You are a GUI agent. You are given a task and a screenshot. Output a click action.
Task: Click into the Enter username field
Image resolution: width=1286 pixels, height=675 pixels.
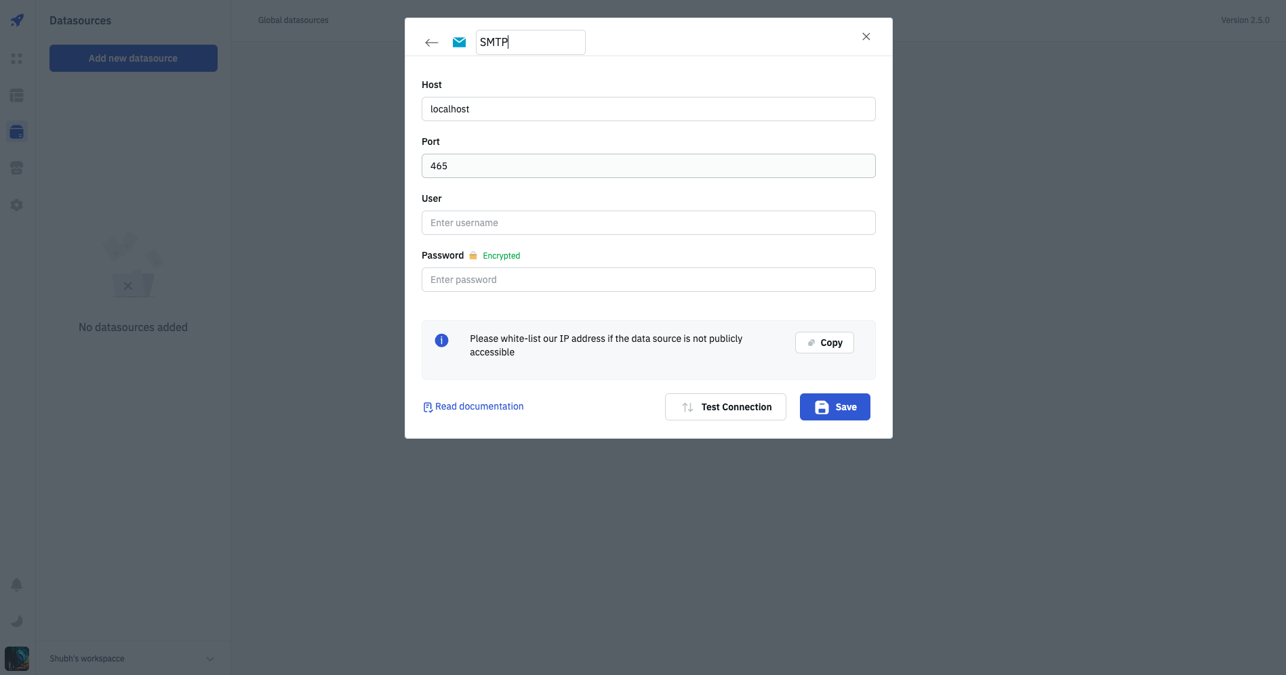[x=648, y=223]
